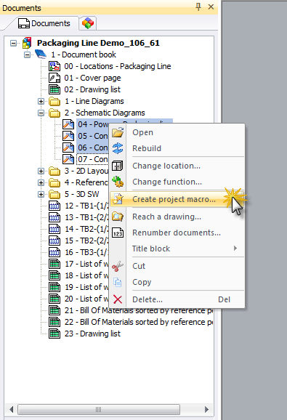Click the Copy pages icon
The image size is (287, 420).
pyautogui.click(x=118, y=282)
